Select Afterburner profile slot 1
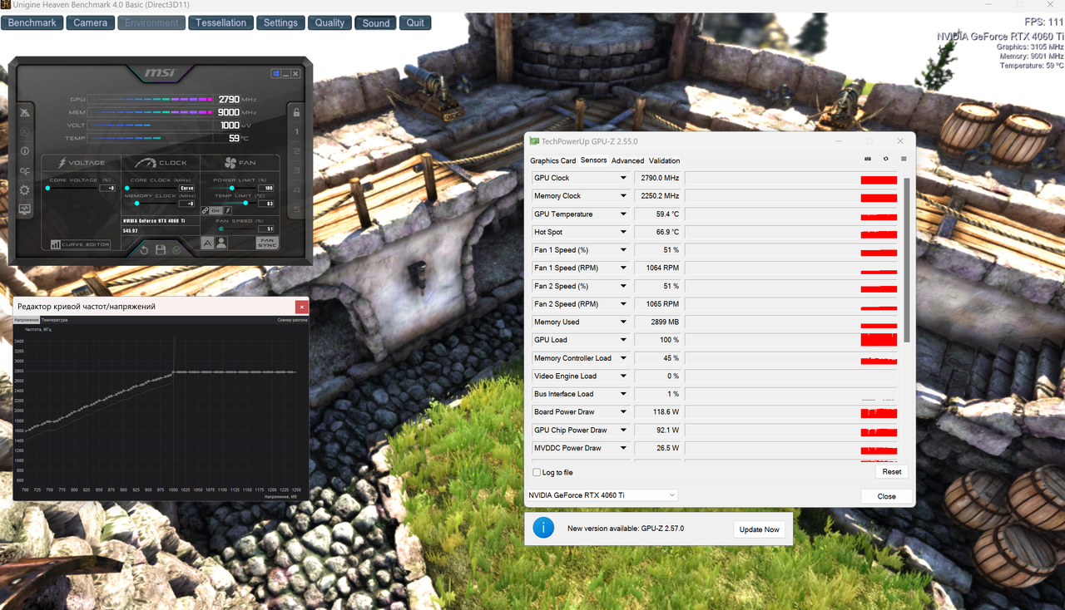The width and height of the screenshot is (1065, 610). [297, 132]
